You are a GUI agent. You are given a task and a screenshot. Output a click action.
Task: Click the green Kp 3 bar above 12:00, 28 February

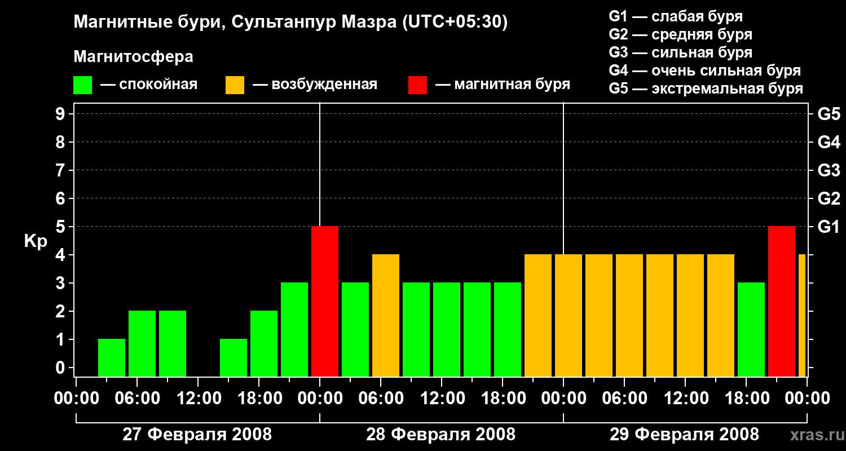pos(447,329)
